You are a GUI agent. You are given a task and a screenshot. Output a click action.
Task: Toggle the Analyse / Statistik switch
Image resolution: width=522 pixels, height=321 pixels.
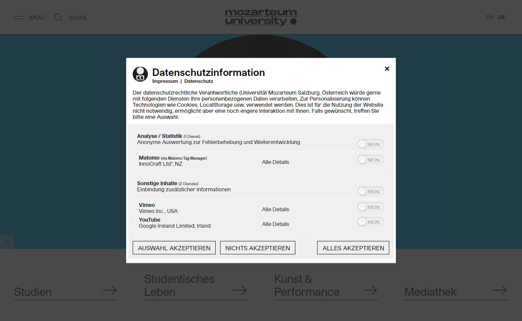[371, 144]
